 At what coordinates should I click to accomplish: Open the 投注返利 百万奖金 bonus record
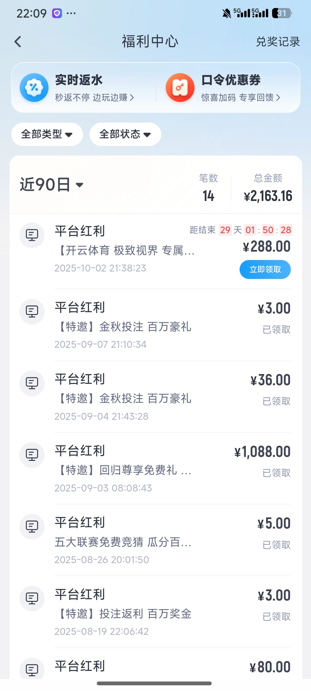[x=125, y=614]
